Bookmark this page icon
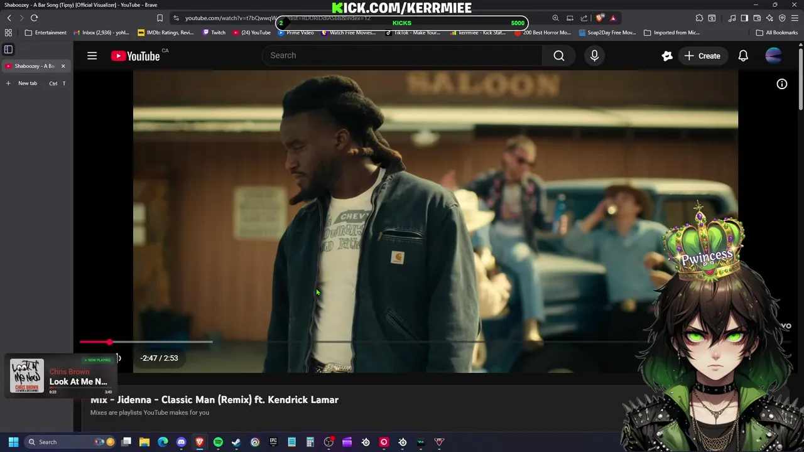The width and height of the screenshot is (804, 452). (160, 18)
